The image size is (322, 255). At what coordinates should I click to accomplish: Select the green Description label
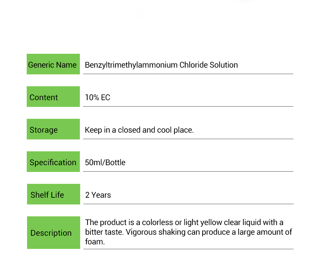53,233
